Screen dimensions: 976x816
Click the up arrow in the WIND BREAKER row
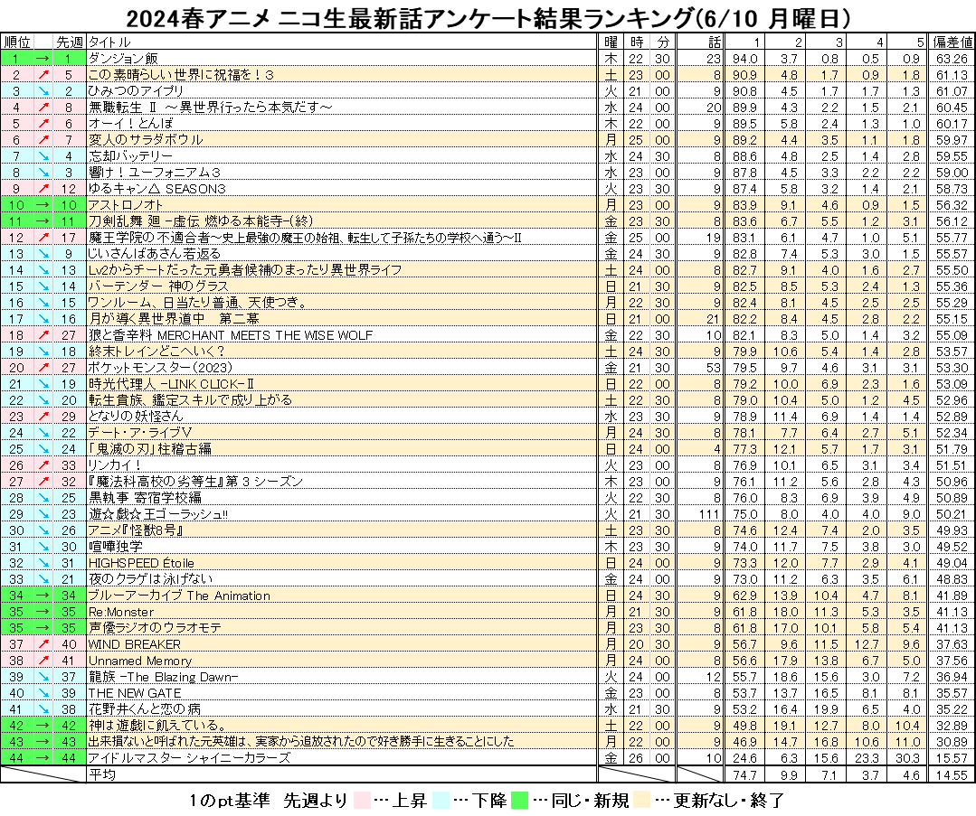43,644
